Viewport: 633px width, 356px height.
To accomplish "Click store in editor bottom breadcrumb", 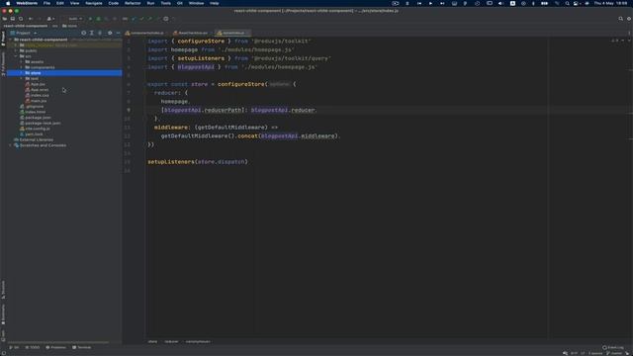I will 152,341.
